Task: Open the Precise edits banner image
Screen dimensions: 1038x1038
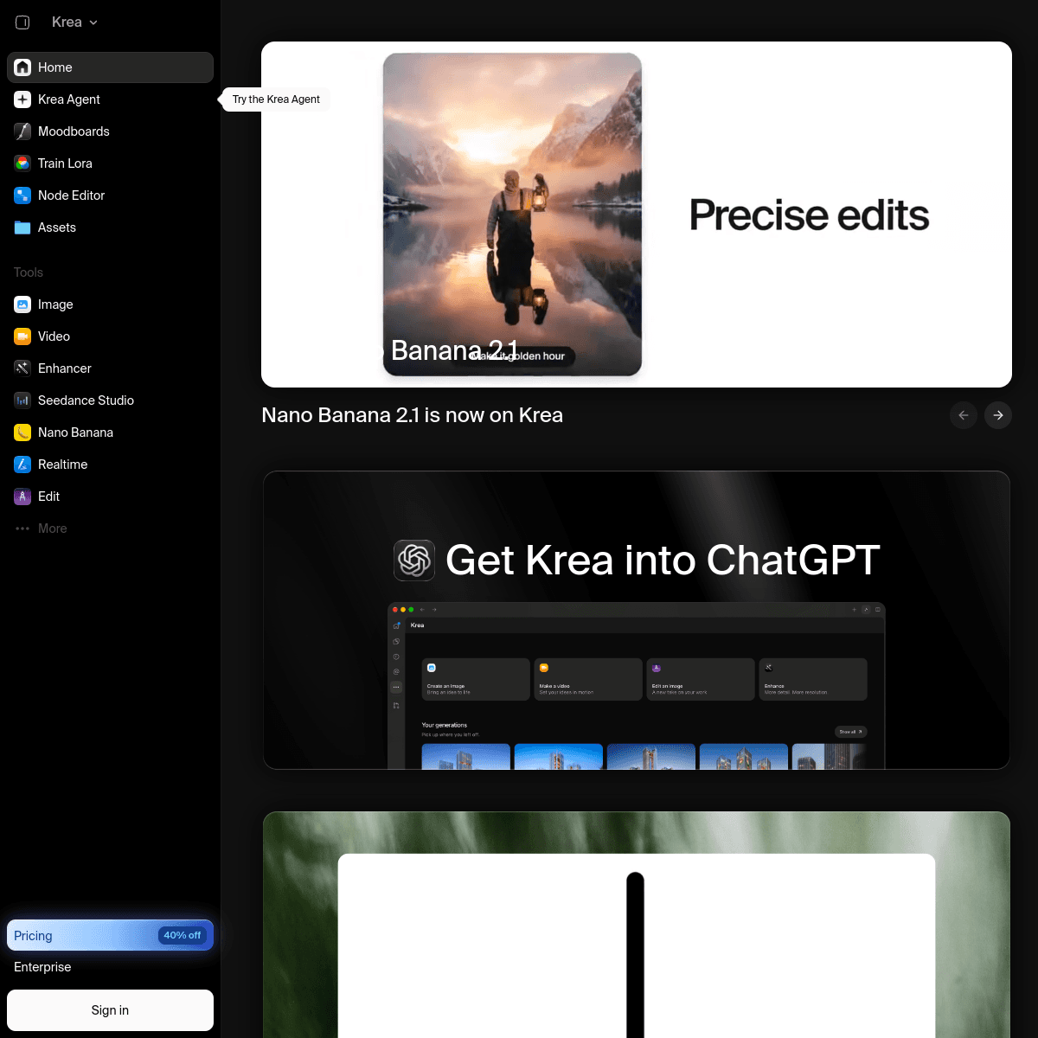Action: (x=637, y=215)
